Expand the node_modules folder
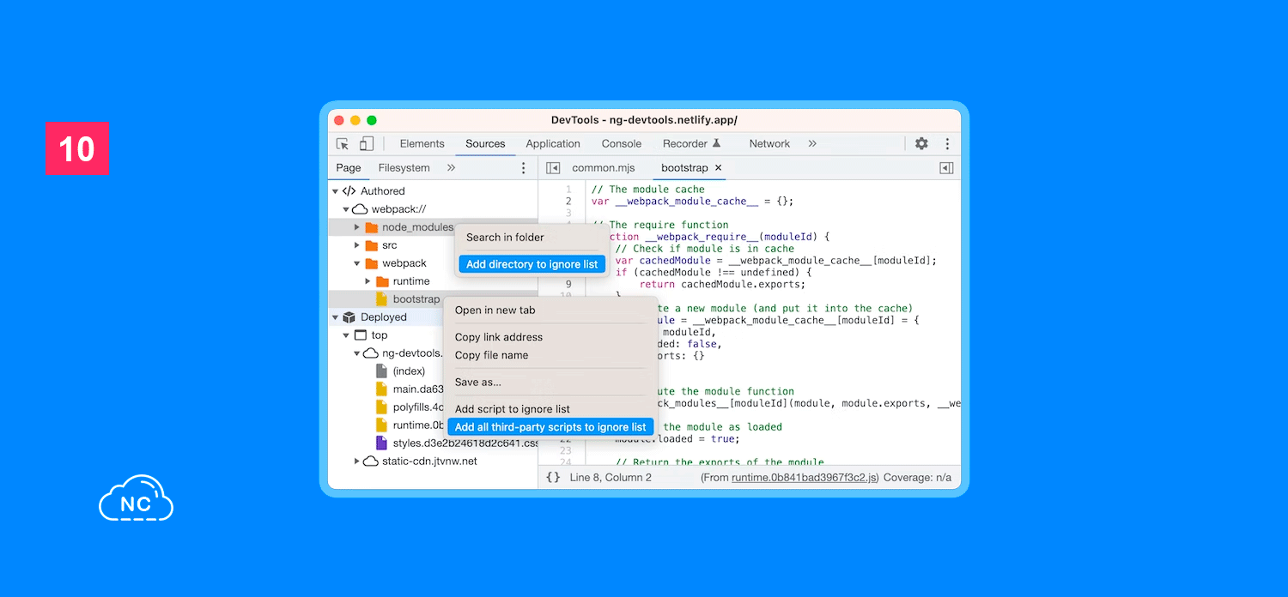Screen dimensions: 1288x597 357,227
